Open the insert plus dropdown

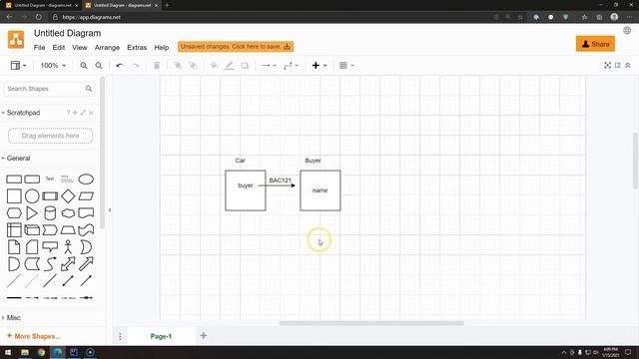(x=319, y=66)
